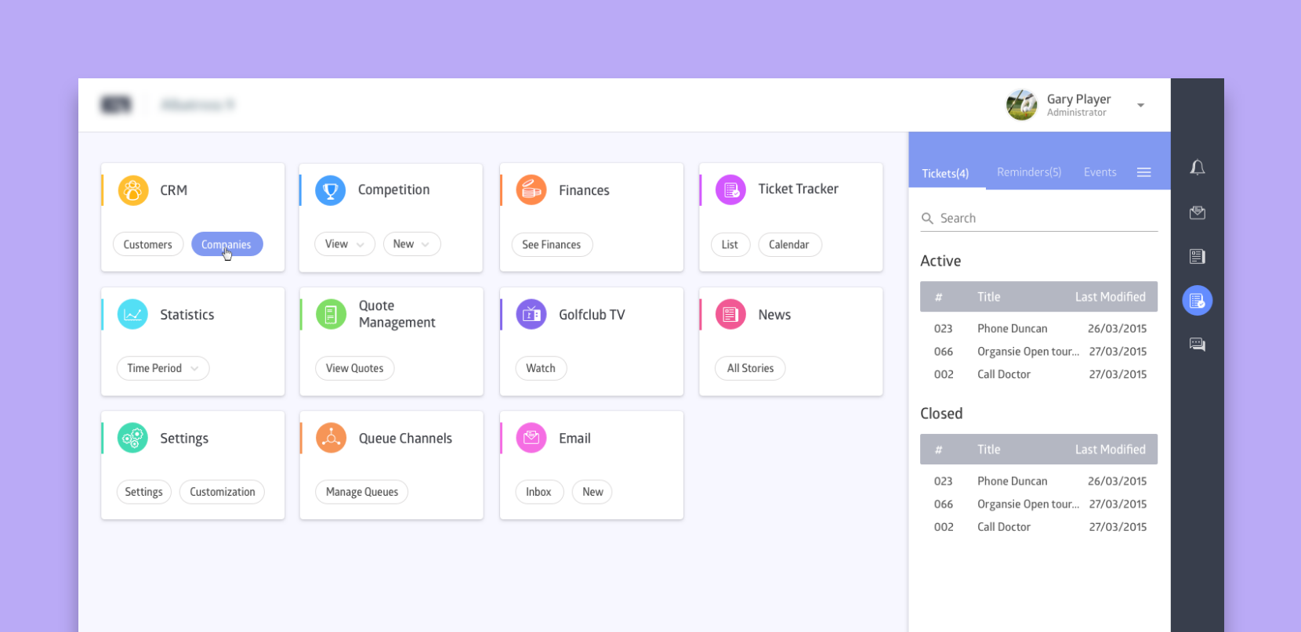This screenshot has height=632, width=1301.
Task: Sort Active table by Title header
Action: click(989, 297)
